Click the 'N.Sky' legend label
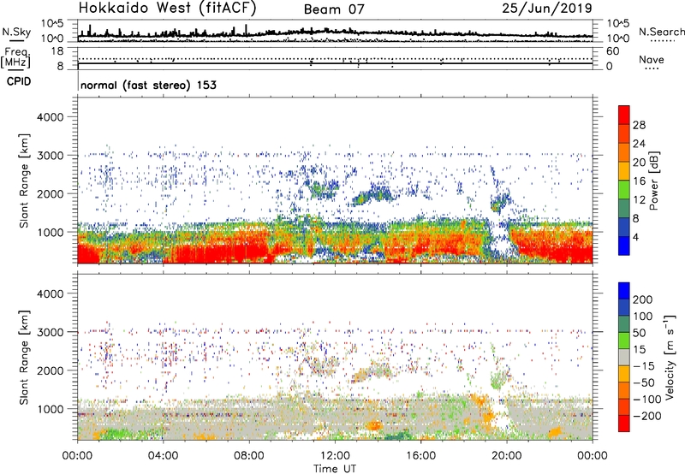 (x=16, y=32)
